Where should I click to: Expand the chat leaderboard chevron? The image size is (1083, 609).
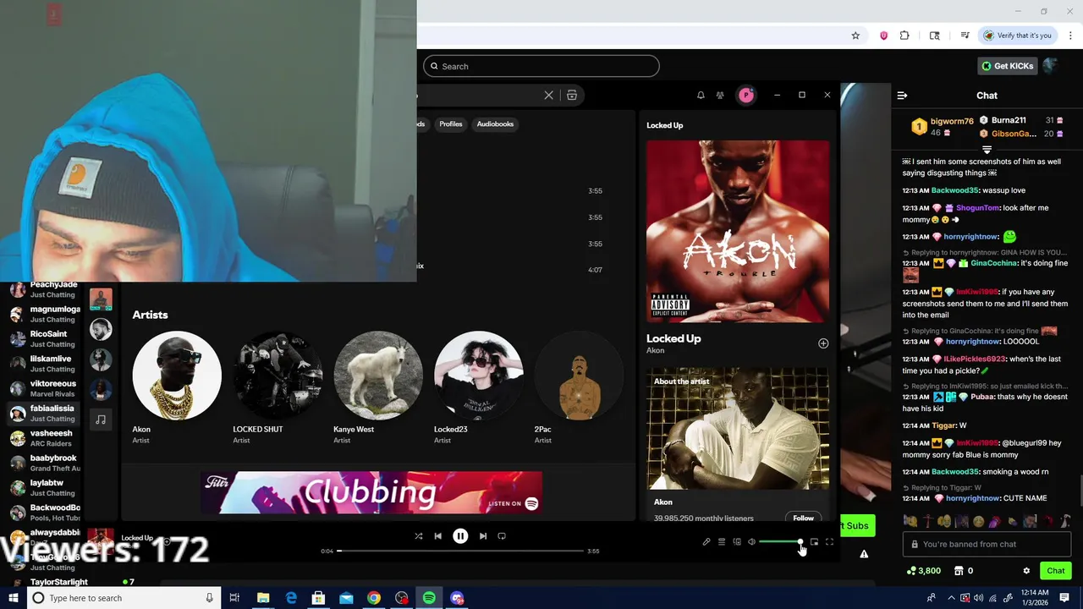click(987, 150)
